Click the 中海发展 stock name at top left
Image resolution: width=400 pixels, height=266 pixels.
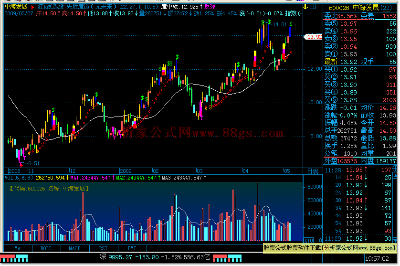16,7
